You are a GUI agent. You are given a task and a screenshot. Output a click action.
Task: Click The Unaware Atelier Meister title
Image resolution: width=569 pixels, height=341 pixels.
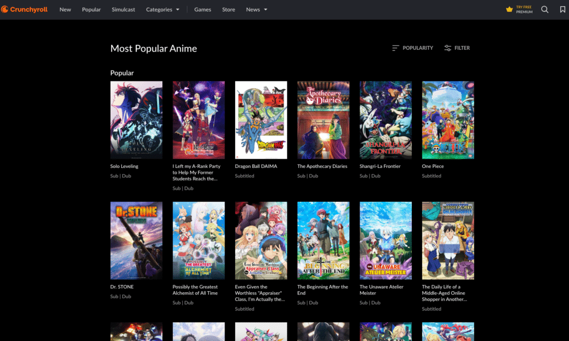381,290
